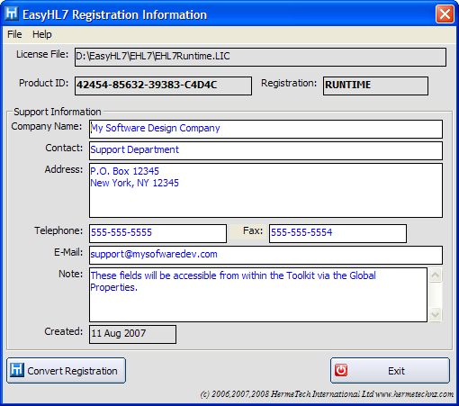Click the Note scrollbar down arrow
Viewport: 459px width, 406px height.
[435, 314]
